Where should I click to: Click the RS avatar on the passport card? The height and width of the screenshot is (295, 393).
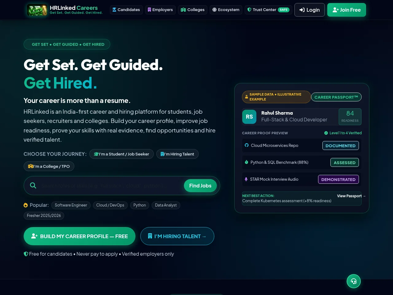click(249, 117)
